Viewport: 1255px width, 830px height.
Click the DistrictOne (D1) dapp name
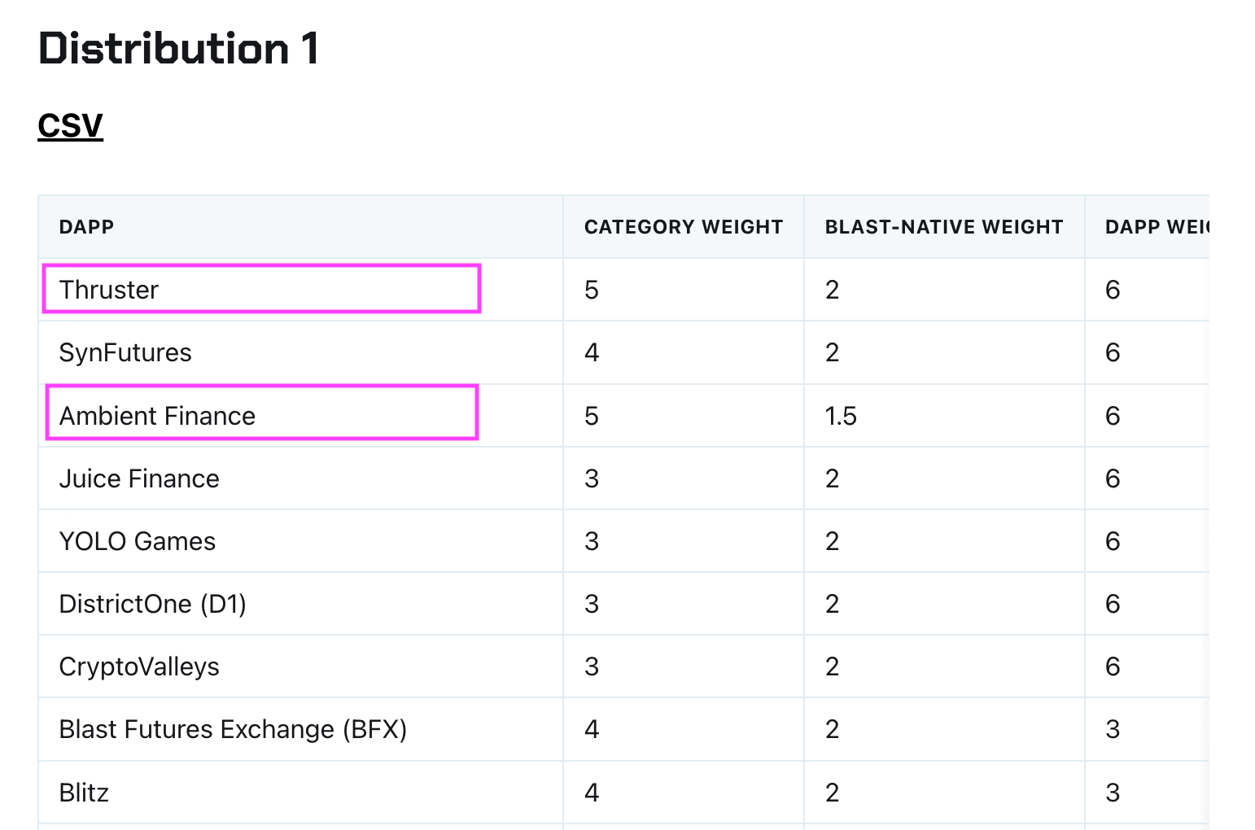click(152, 604)
